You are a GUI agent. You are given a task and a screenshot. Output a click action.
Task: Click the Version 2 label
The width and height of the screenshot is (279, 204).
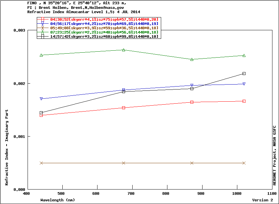tap(262, 200)
